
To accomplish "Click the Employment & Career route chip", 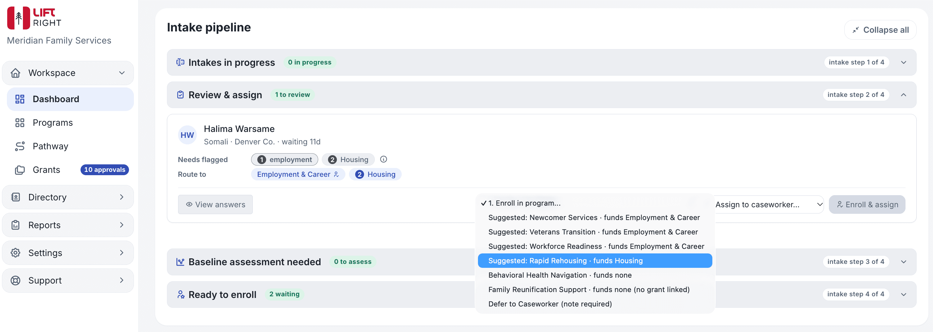I will tap(298, 175).
